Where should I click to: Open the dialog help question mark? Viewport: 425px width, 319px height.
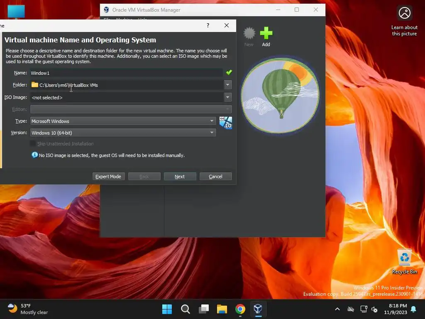pyautogui.click(x=208, y=25)
